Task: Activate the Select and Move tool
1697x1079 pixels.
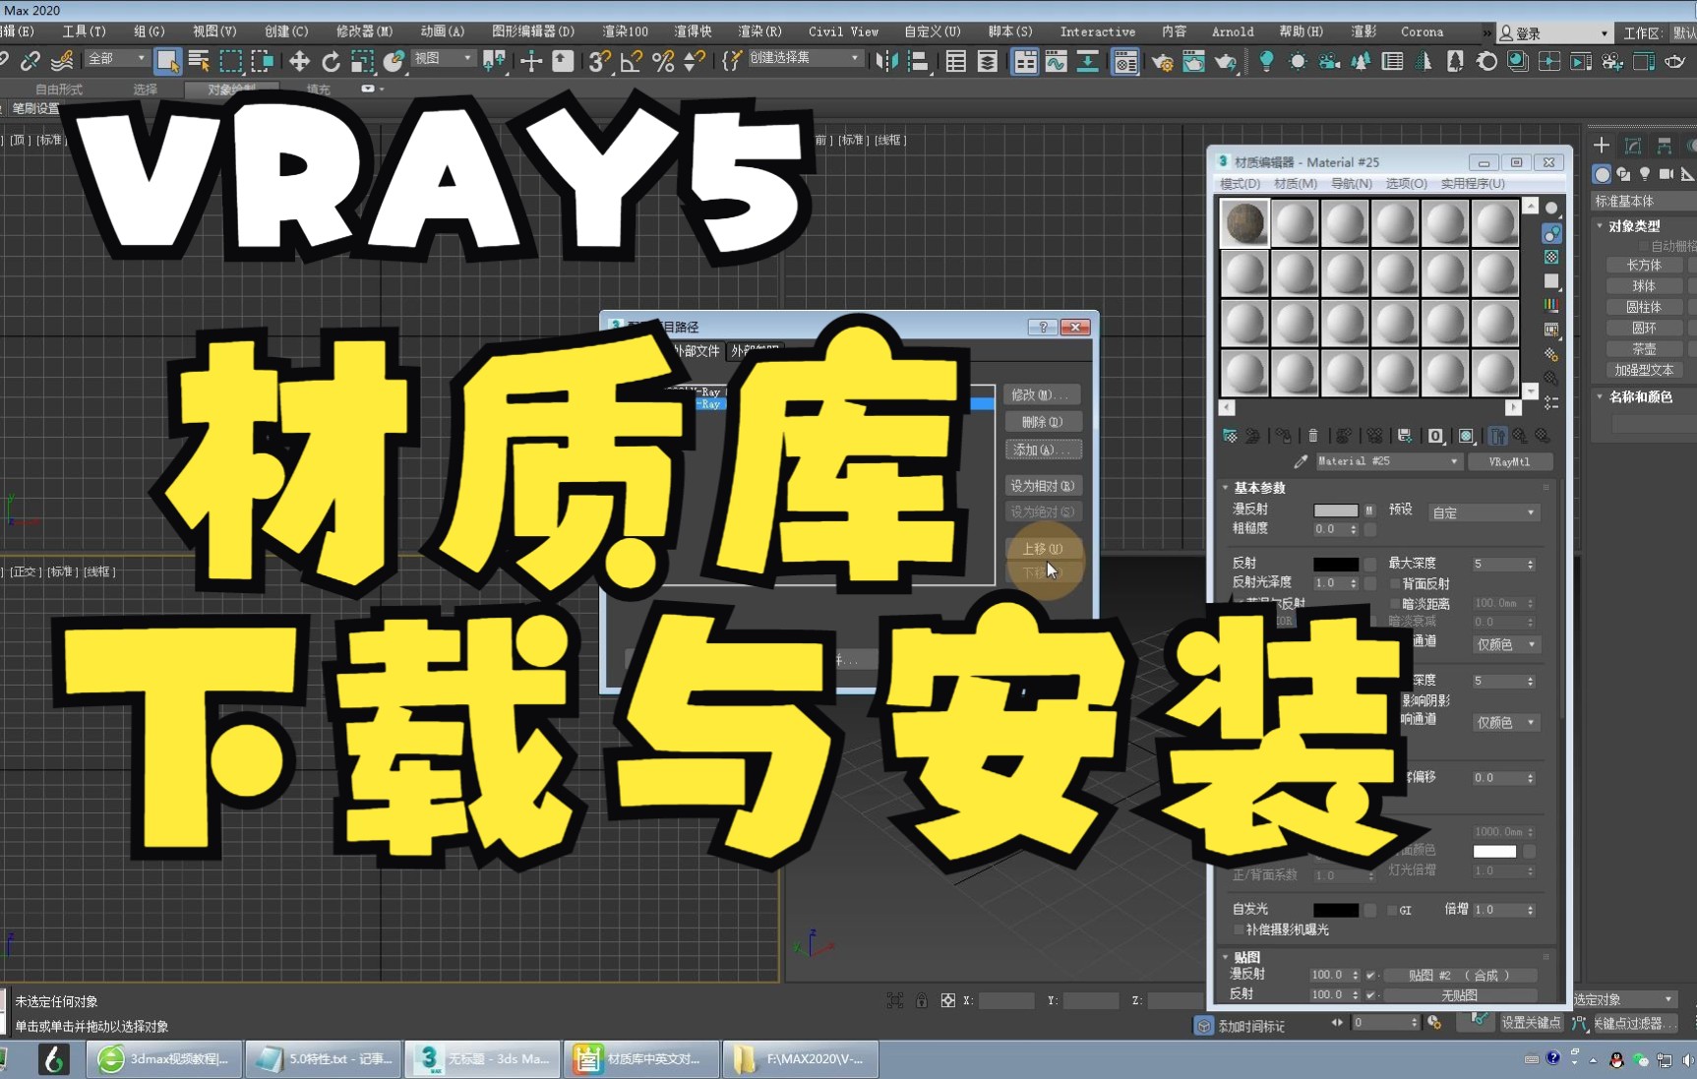Action: pyautogui.click(x=299, y=62)
